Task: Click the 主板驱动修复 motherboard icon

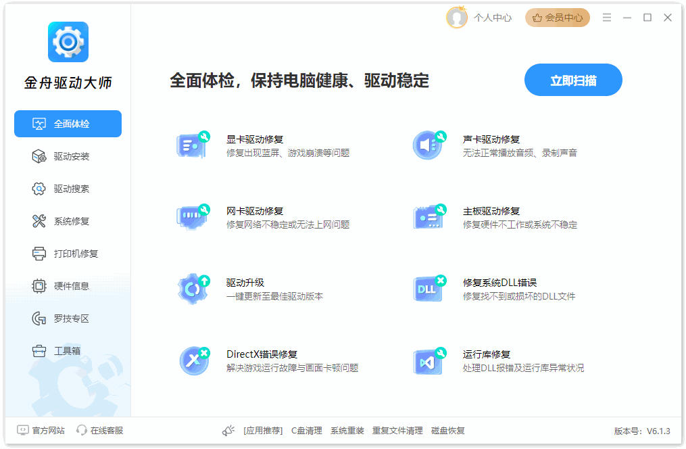Action: [429, 216]
